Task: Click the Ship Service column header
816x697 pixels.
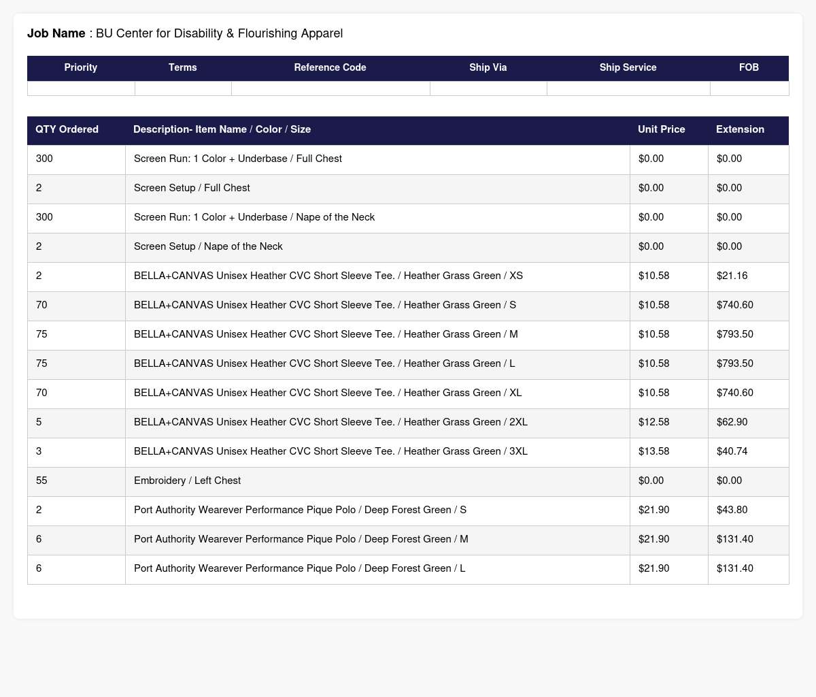Action: tap(628, 67)
